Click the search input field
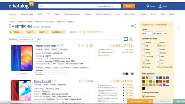 coord(67,6)
